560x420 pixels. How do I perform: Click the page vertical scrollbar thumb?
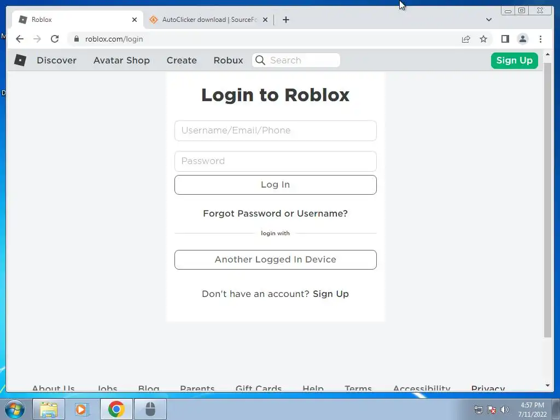click(x=547, y=200)
